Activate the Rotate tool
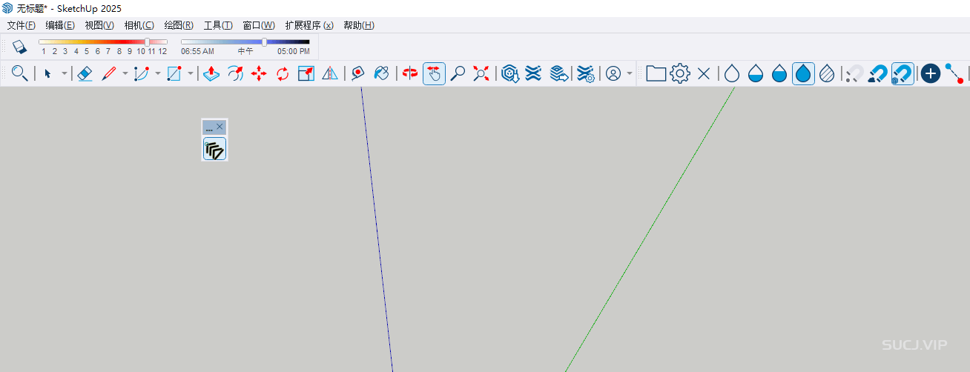970x372 pixels. pos(283,73)
